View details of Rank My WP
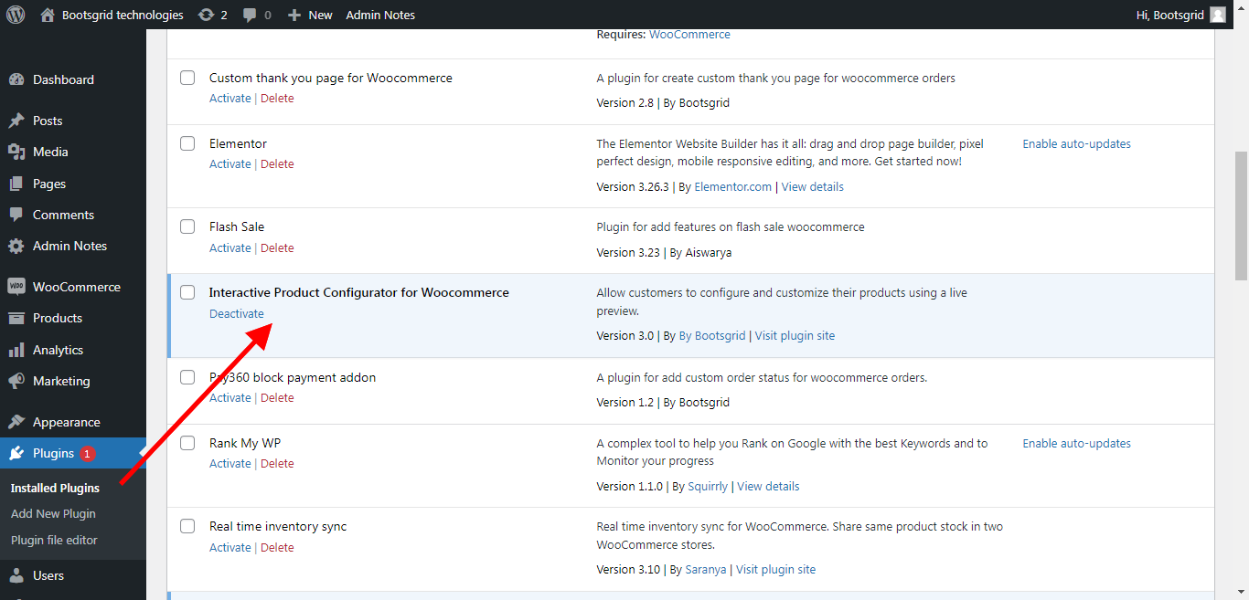This screenshot has width=1249, height=600. [768, 486]
